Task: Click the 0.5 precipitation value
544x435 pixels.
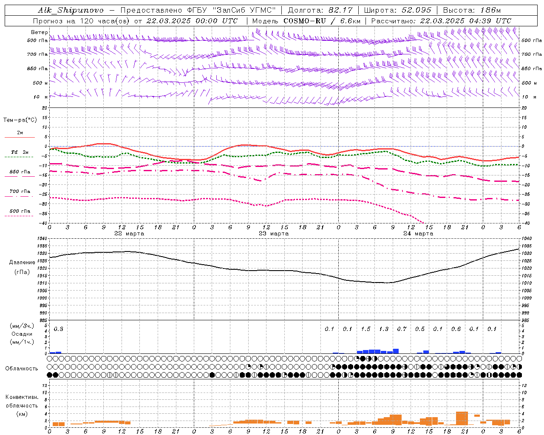Action: tap(420, 329)
